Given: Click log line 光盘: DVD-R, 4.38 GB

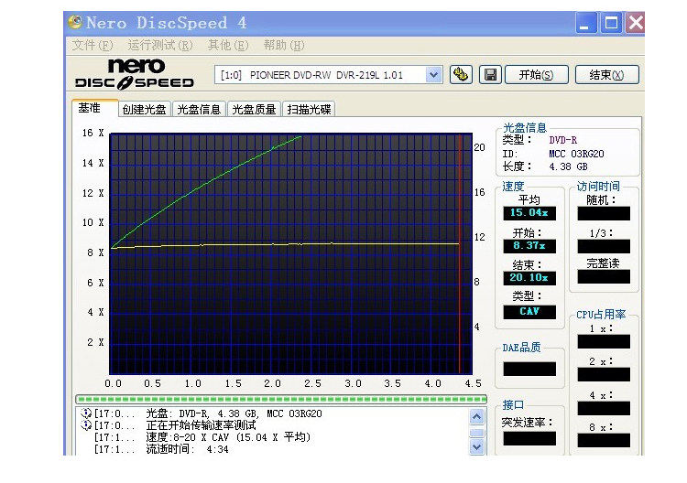Looking at the screenshot, I should pos(234,413).
